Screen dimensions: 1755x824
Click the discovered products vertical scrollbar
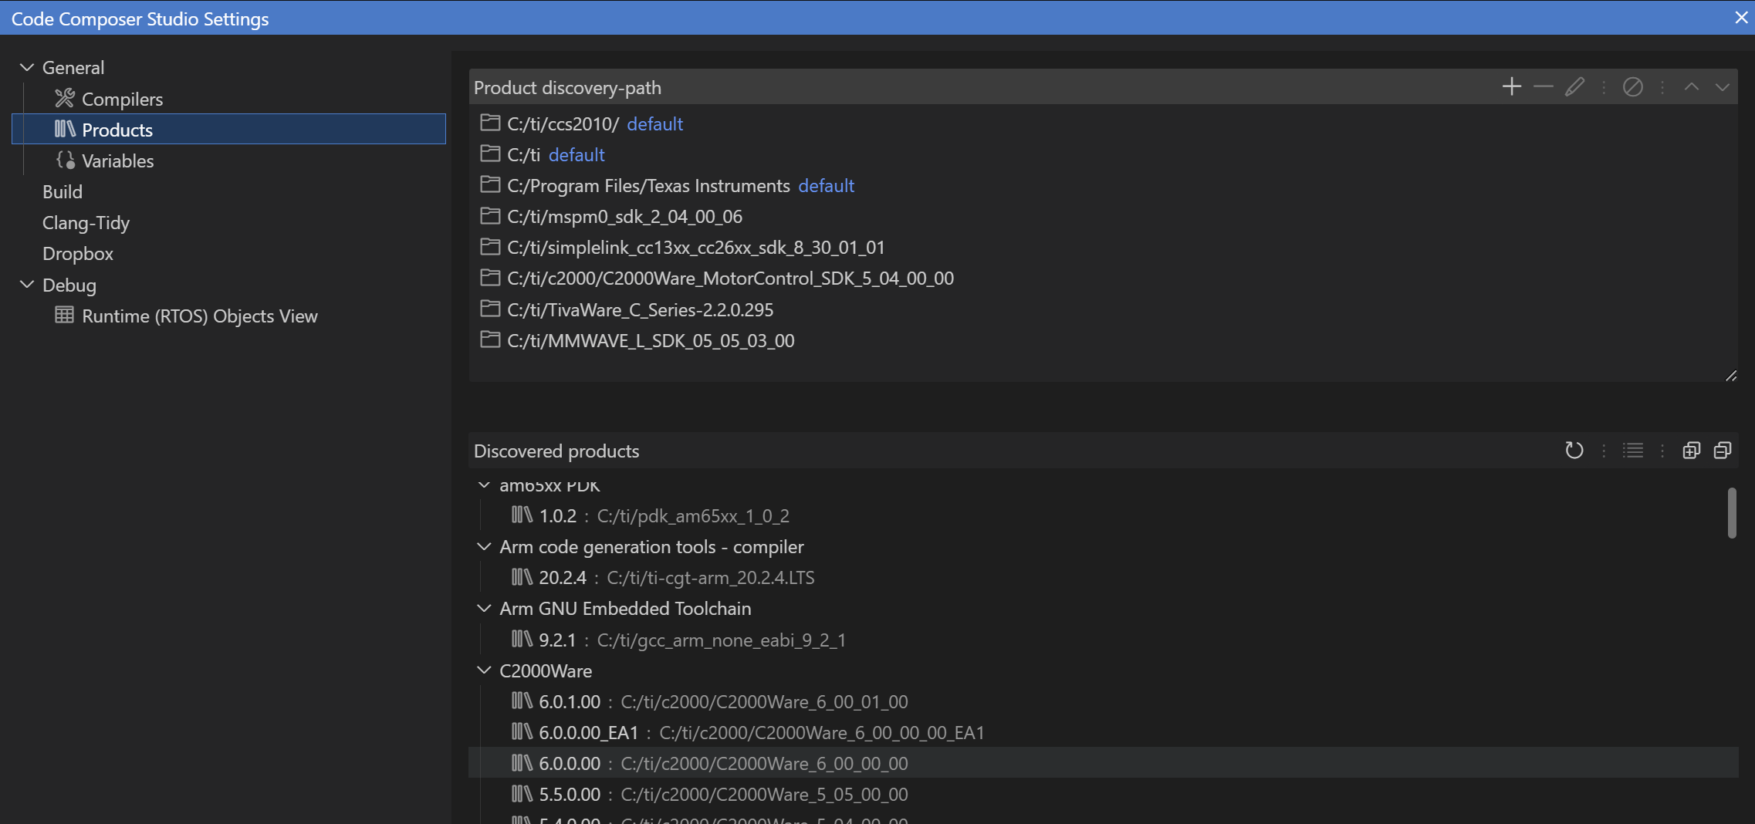pos(1732,512)
